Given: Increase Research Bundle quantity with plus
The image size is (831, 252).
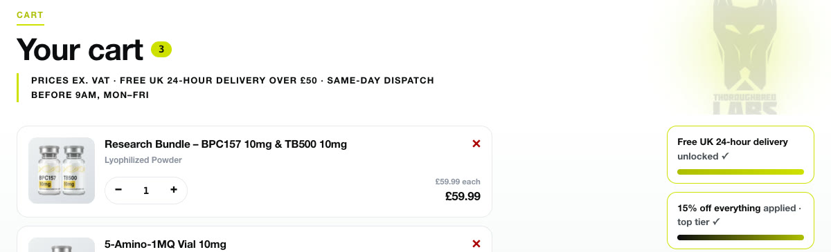Looking at the screenshot, I should pyautogui.click(x=173, y=190).
